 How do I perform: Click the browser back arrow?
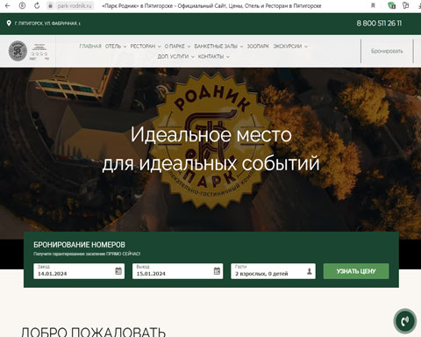[7, 5]
